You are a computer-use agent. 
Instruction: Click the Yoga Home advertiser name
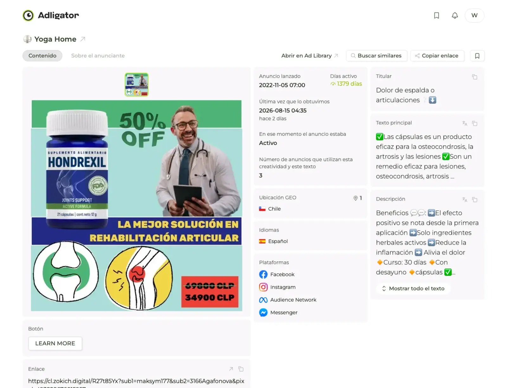tap(55, 39)
